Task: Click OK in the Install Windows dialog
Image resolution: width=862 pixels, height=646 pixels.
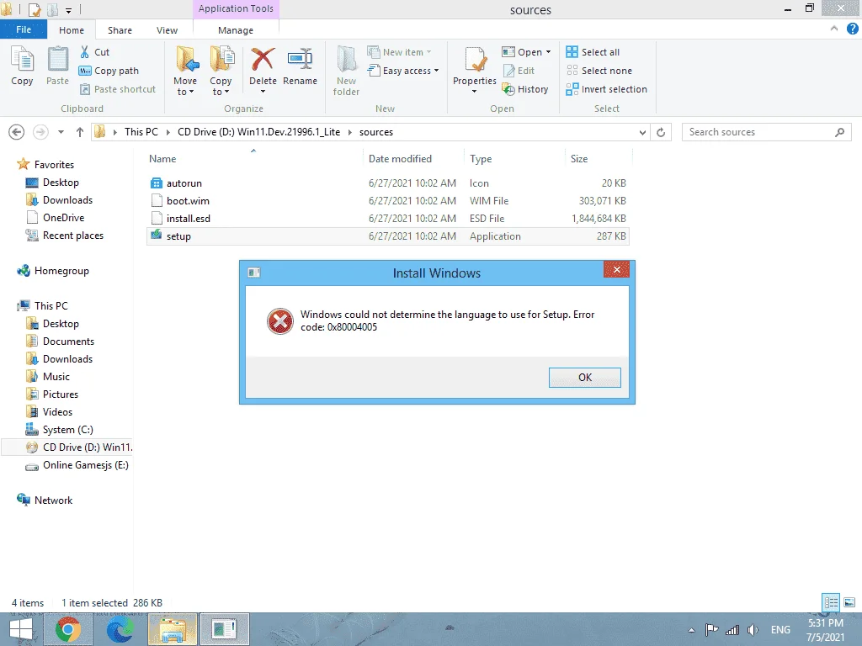Action: pos(585,378)
